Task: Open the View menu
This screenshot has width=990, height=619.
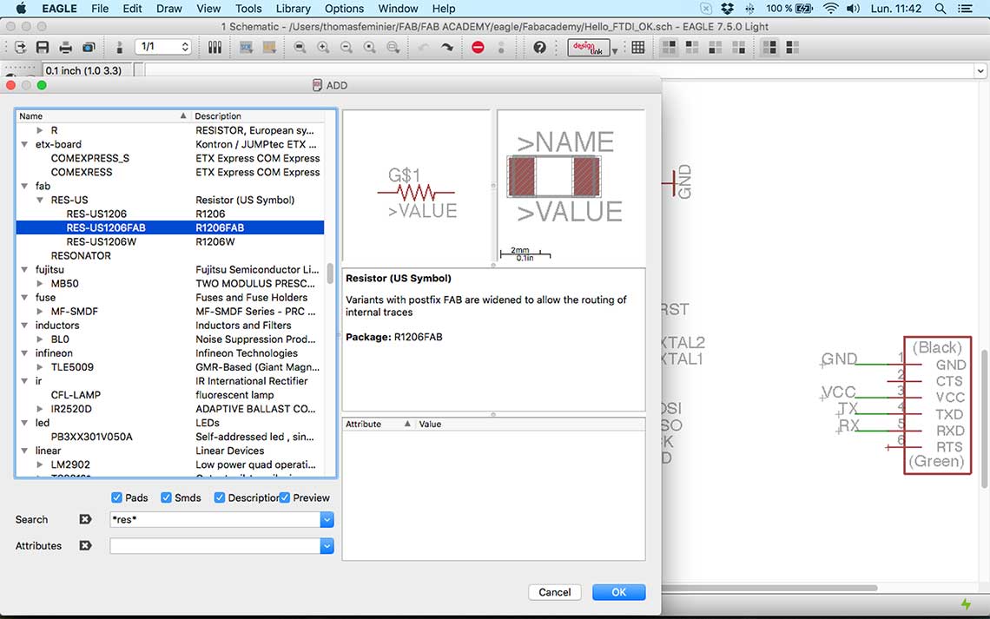Action: click(208, 9)
